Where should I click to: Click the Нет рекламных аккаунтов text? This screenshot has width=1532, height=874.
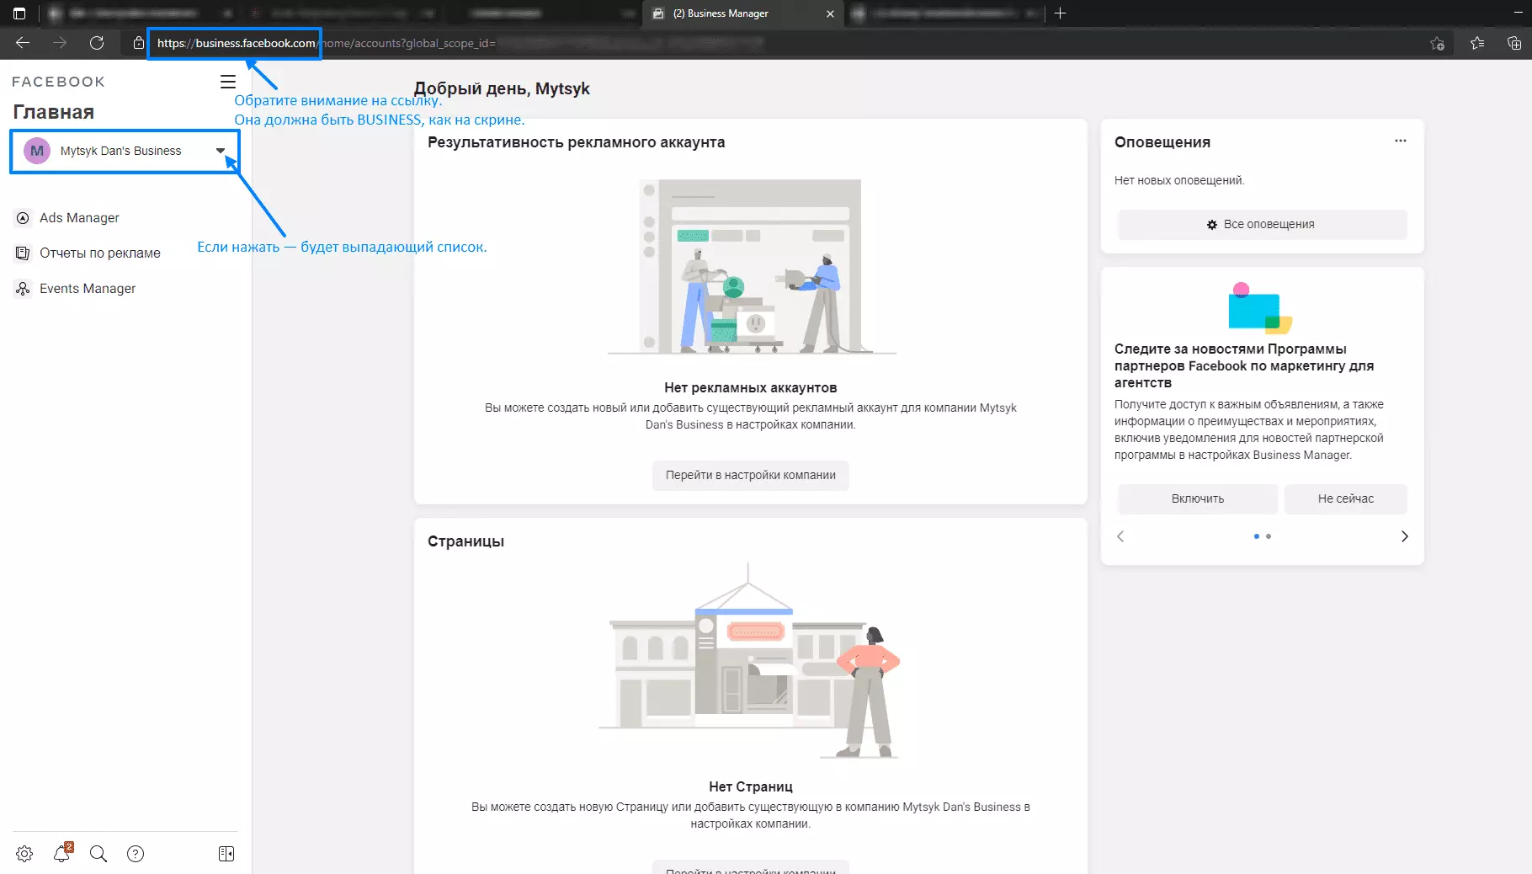tap(750, 387)
